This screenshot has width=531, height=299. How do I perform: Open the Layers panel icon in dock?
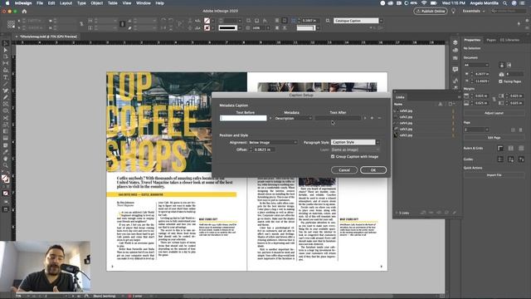(455, 42)
